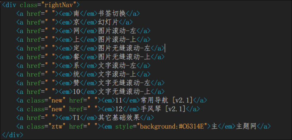Click the 手风琴 [v2.1] text
Image resolution: width=292 pixels, height=140 pixels.
pos(163,109)
